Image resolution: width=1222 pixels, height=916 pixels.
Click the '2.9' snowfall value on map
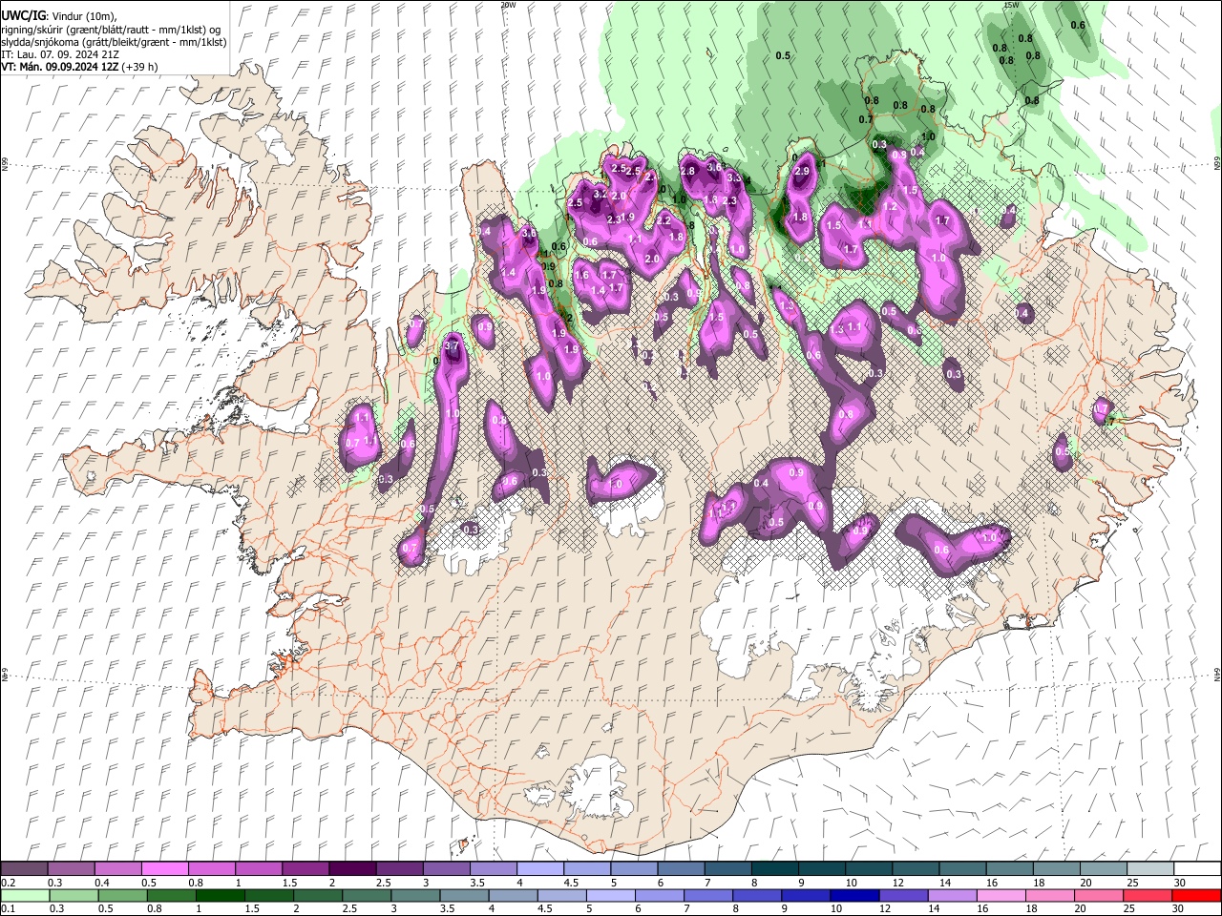(x=802, y=172)
